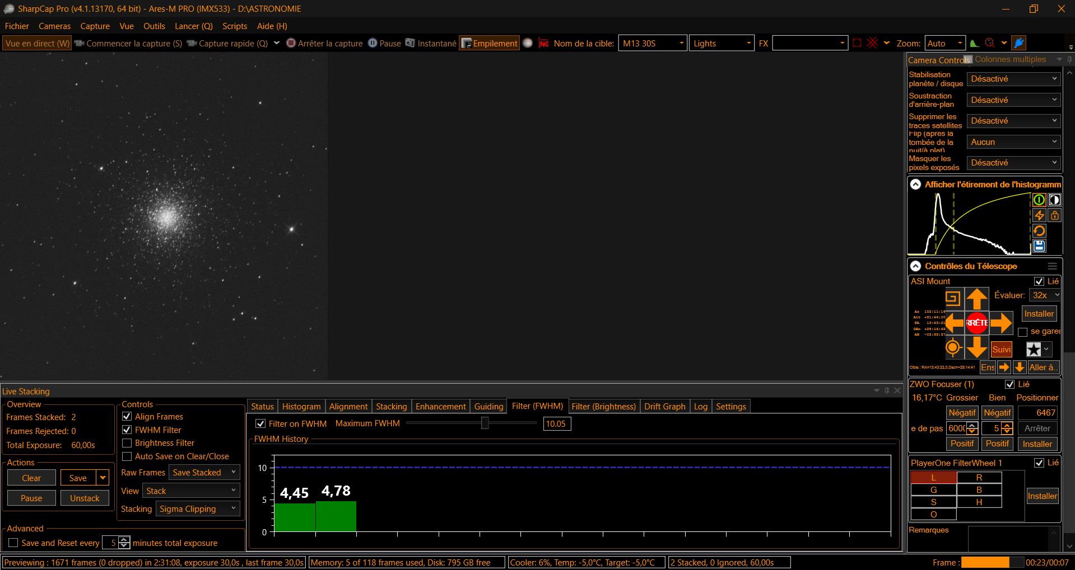1075x570 pixels.
Task: Click the red ARRÊTE stop mount button
Action: click(977, 323)
